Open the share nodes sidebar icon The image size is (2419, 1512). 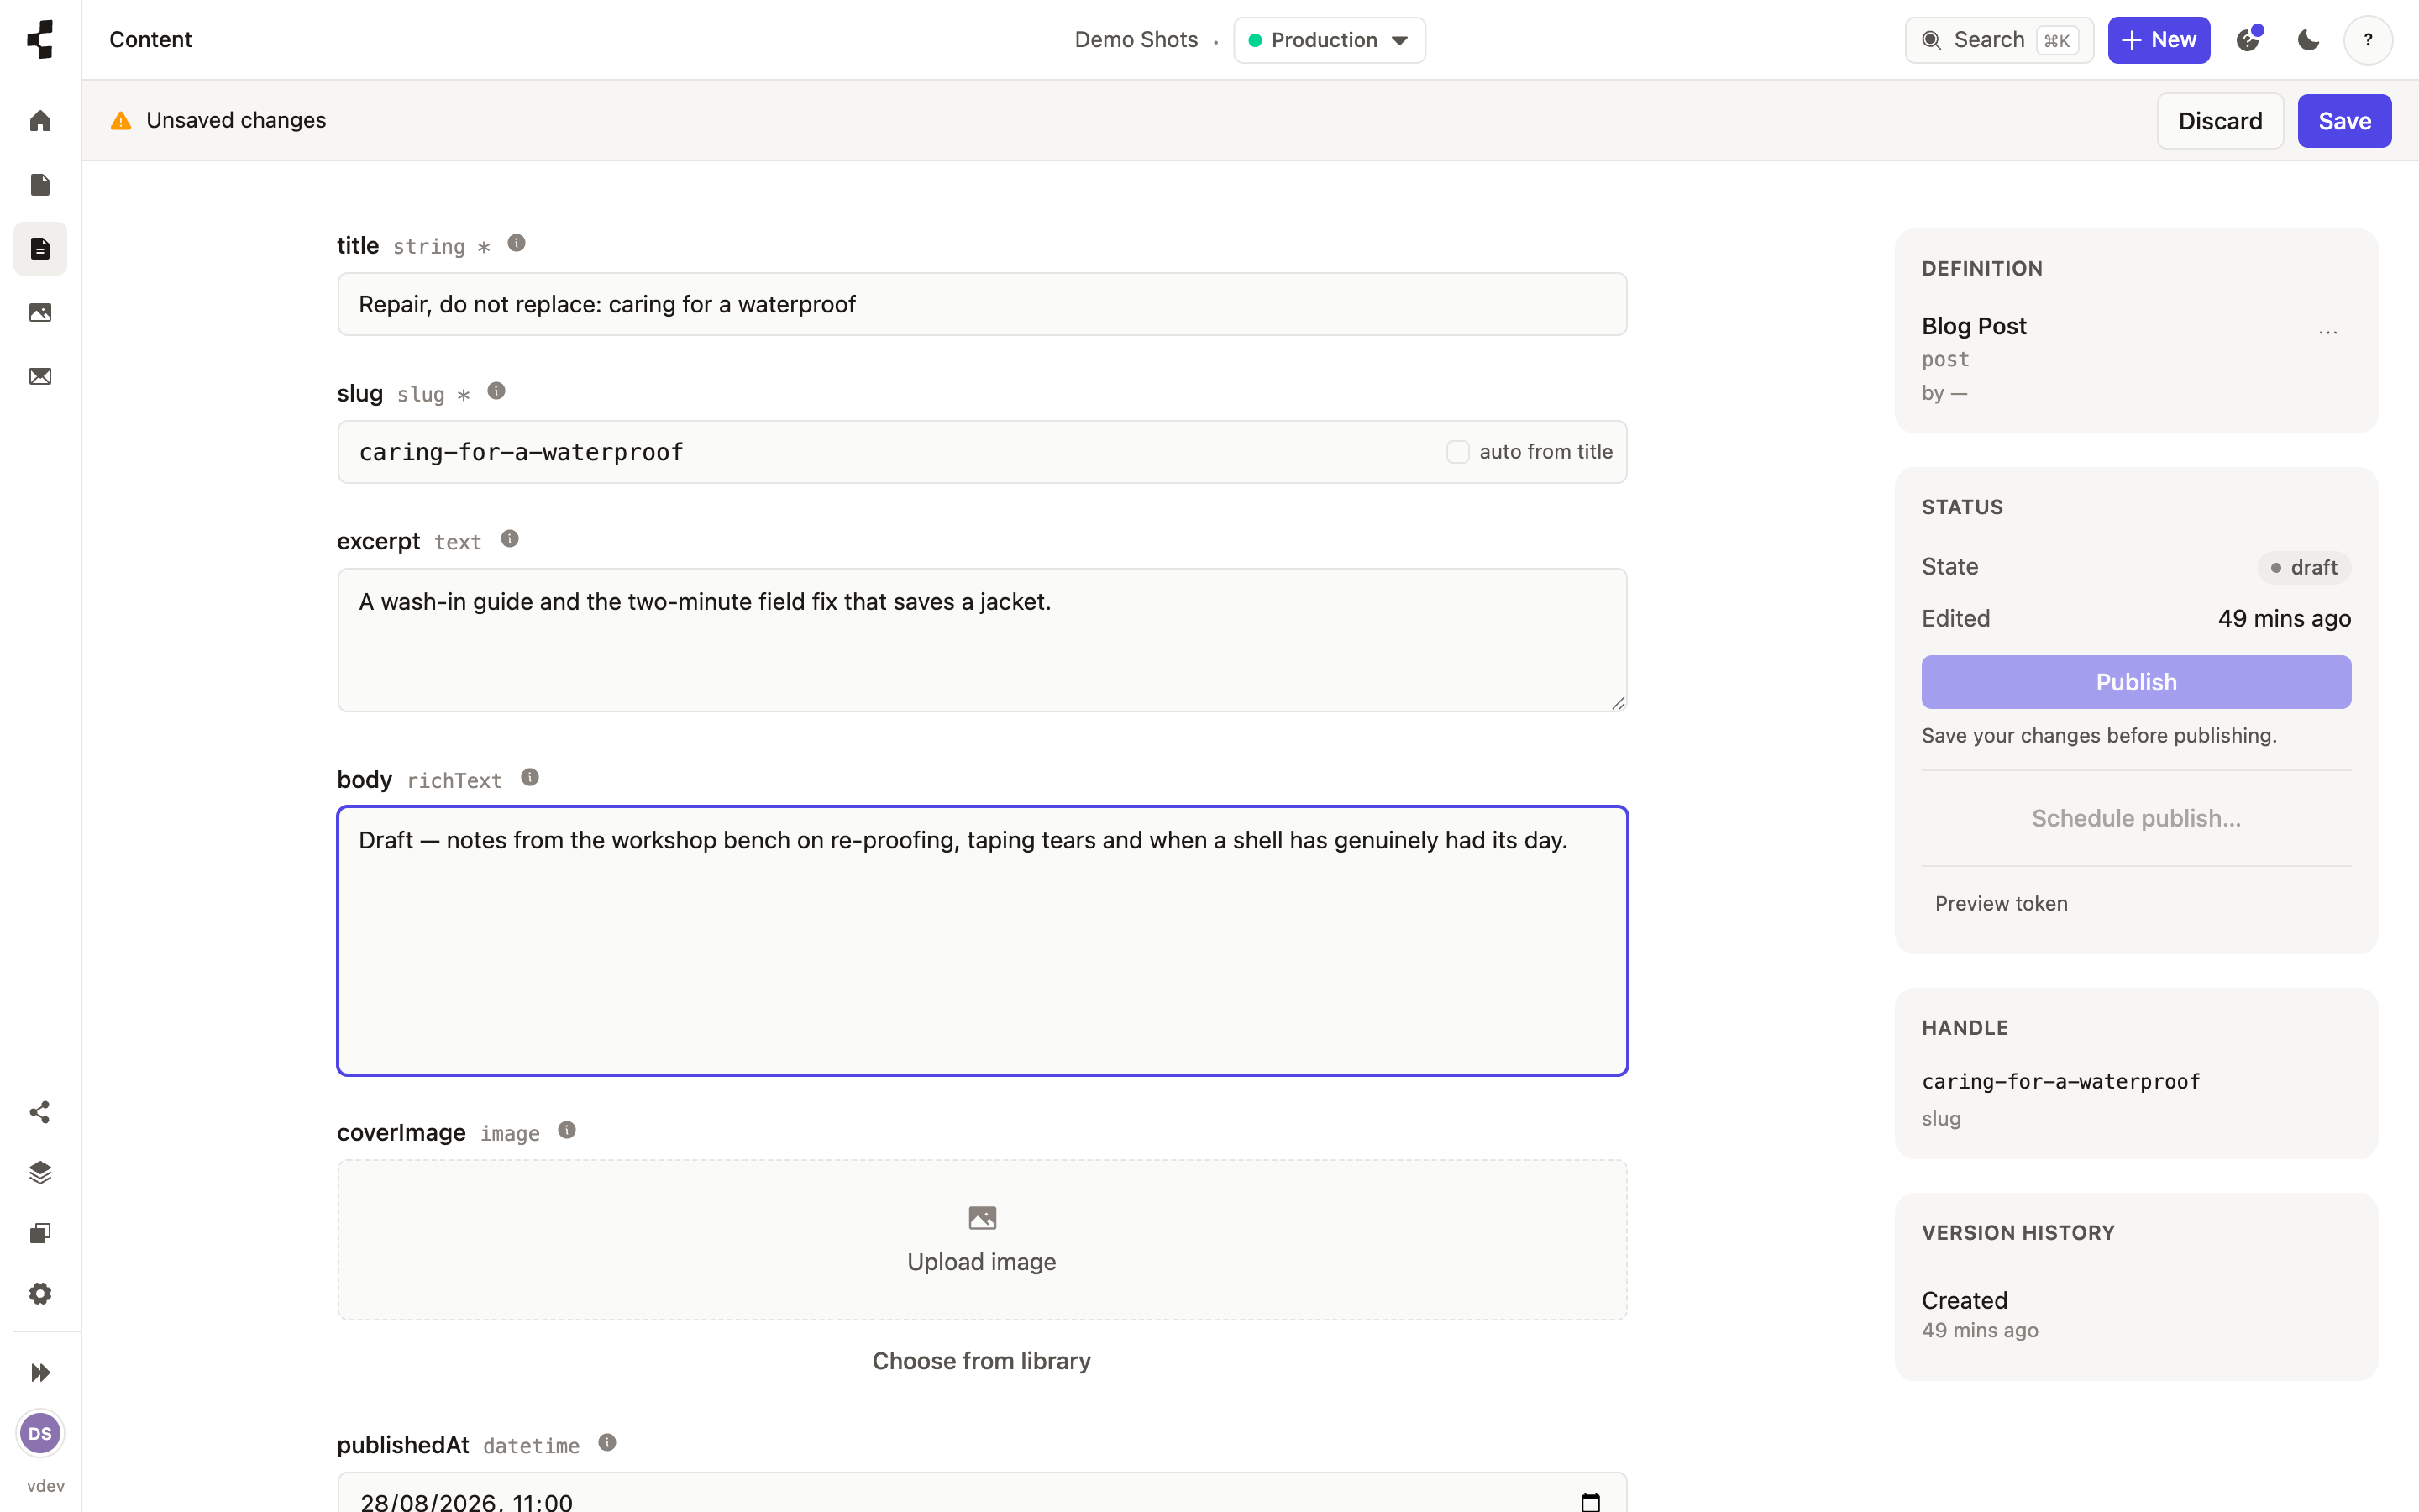[40, 1112]
